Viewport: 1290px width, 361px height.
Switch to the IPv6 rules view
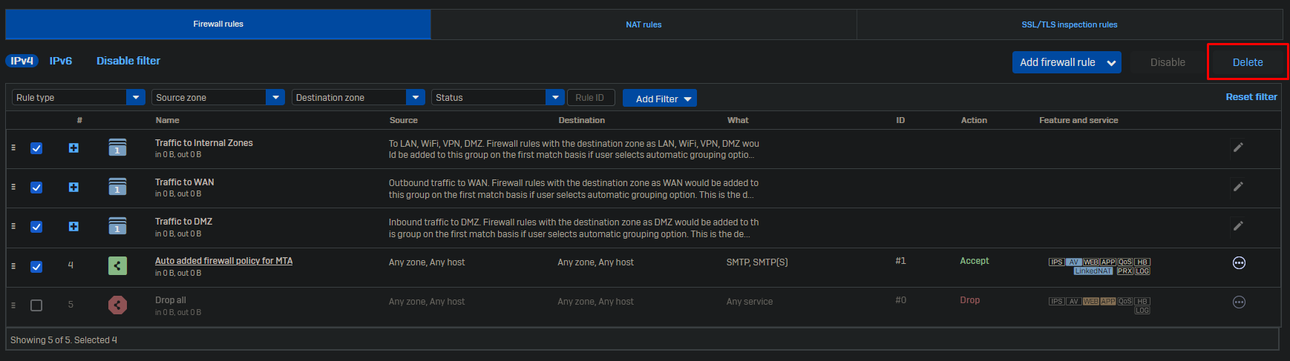click(x=61, y=61)
